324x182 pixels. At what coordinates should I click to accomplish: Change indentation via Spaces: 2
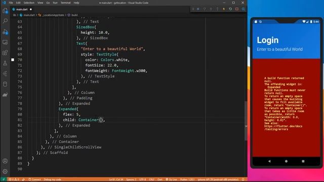[131, 179]
